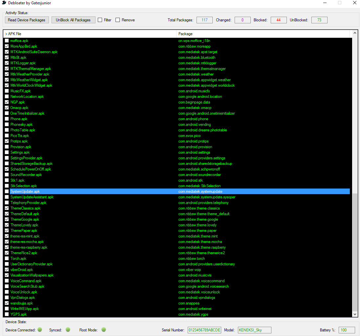The width and height of the screenshot is (360, 336).
Task: Click package com.svox.pico
Action: point(189,136)
